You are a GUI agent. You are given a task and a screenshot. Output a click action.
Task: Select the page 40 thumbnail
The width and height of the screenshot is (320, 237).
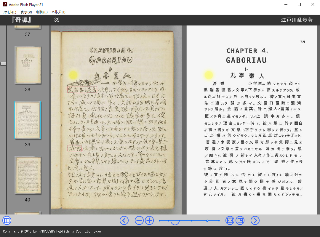[28, 175]
